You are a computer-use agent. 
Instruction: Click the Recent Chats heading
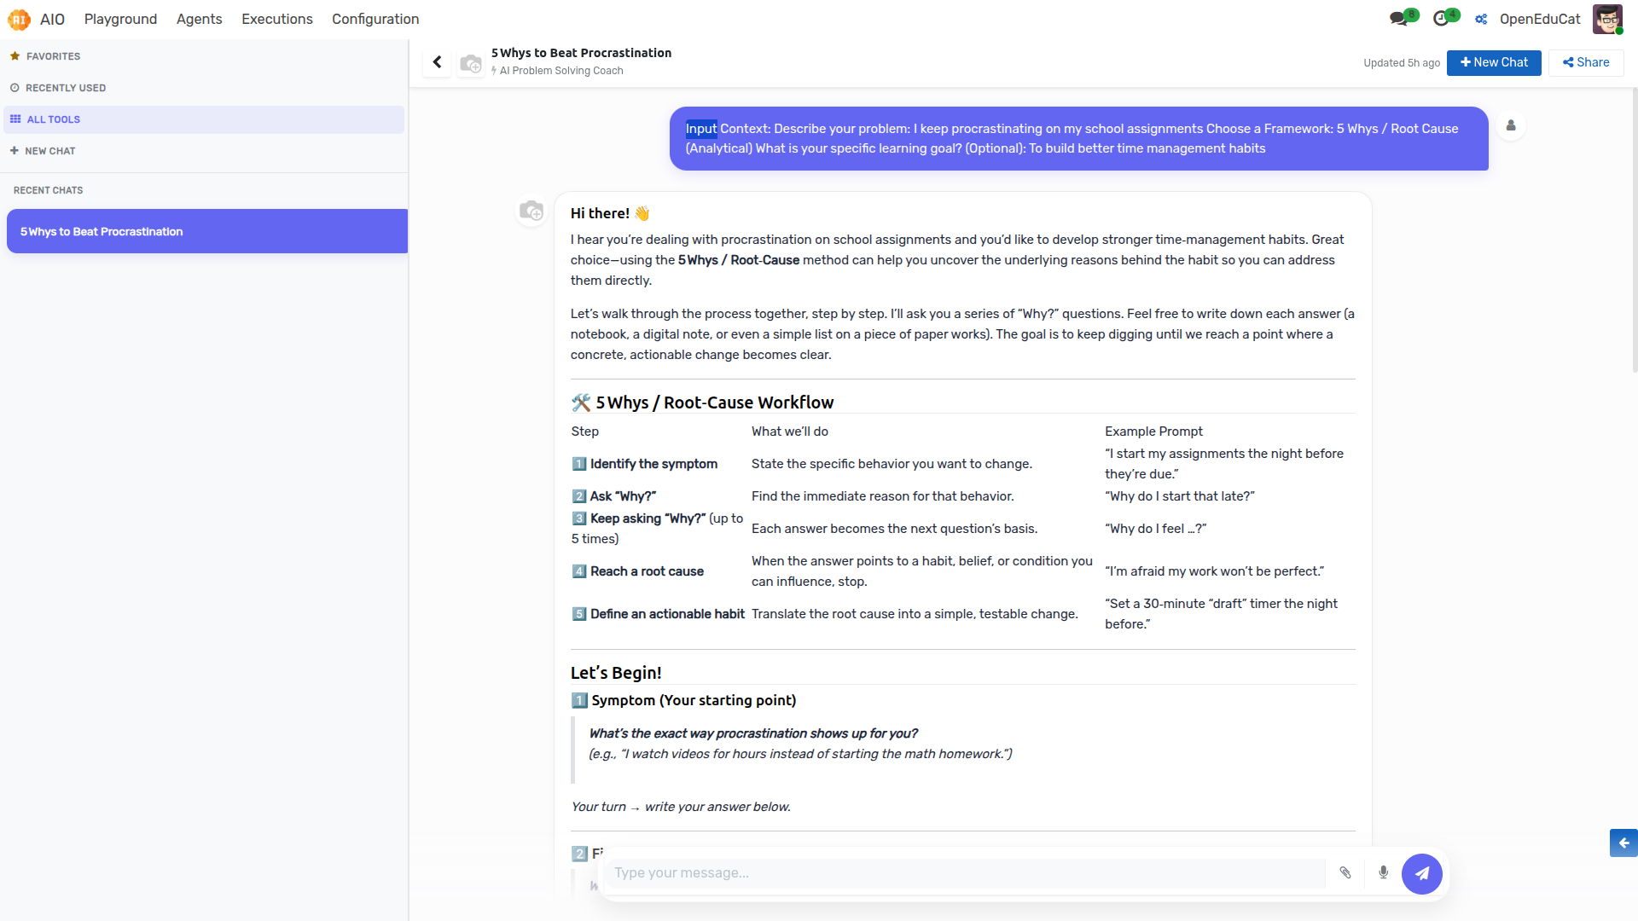point(49,190)
